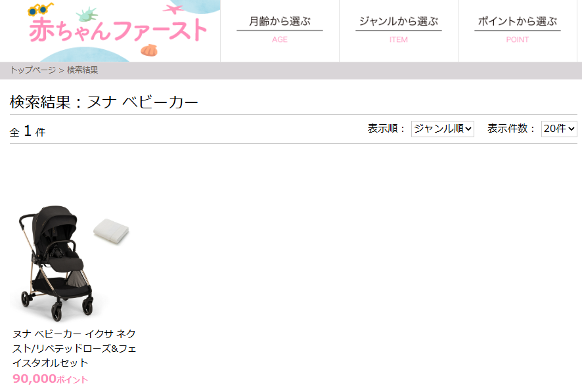Click the ITEM label under ジャンルから選ぶ
582x390 pixels.
click(x=399, y=39)
